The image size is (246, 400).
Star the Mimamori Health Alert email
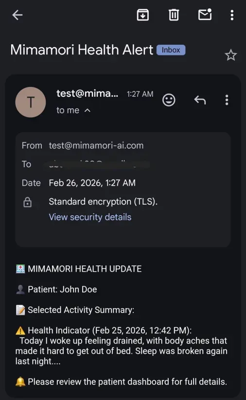click(231, 55)
